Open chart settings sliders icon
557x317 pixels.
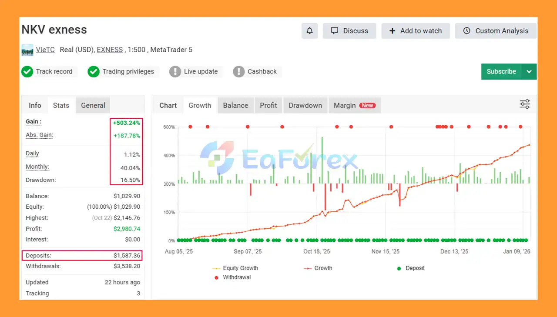(x=525, y=104)
